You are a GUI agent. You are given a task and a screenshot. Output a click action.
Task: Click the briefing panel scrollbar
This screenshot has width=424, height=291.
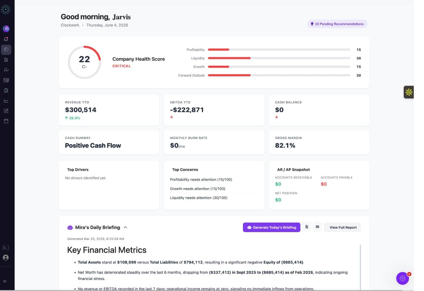[x=360, y=267]
